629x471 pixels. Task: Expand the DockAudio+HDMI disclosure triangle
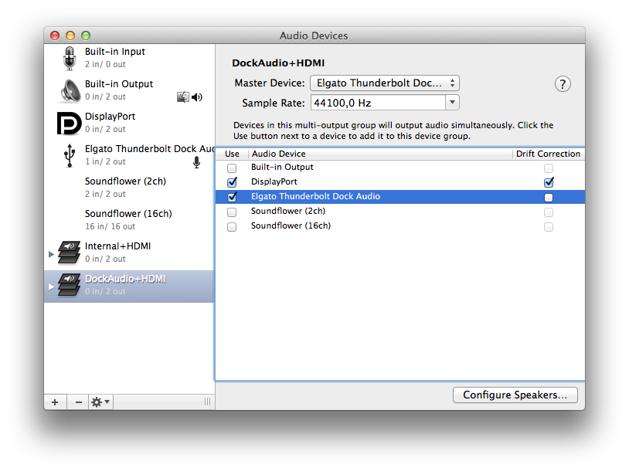click(x=51, y=286)
